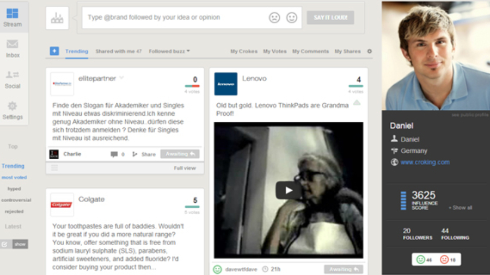Screen dimensions: 490x275
Task: Click the davewtfdave username
Action: [x=241, y=269]
